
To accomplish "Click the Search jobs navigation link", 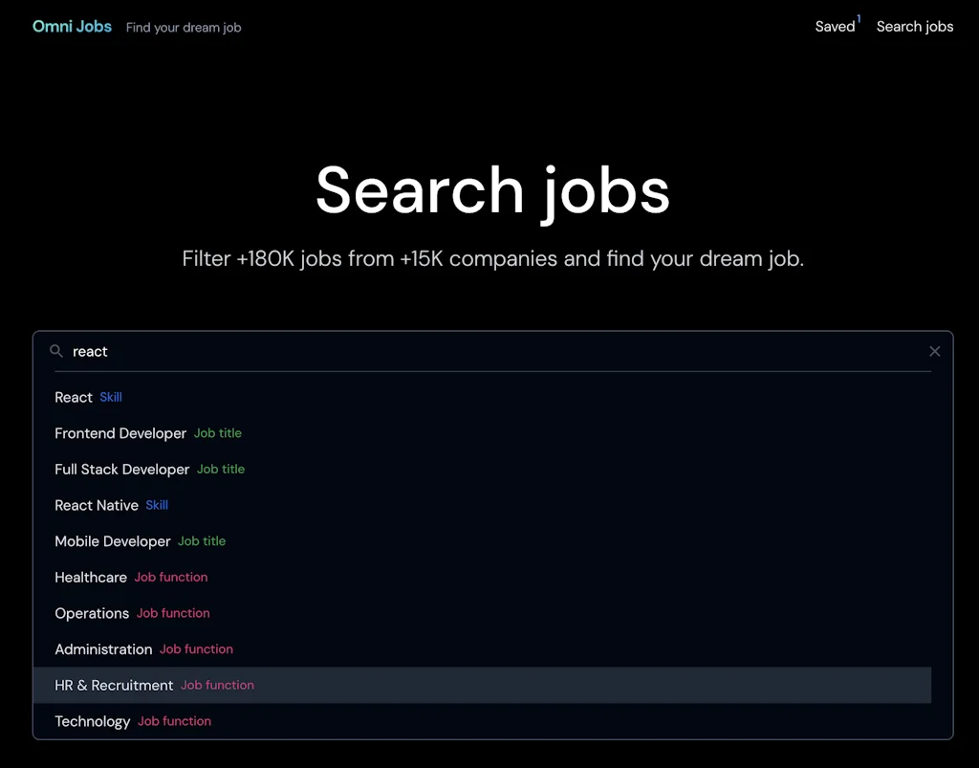I will click(914, 27).
